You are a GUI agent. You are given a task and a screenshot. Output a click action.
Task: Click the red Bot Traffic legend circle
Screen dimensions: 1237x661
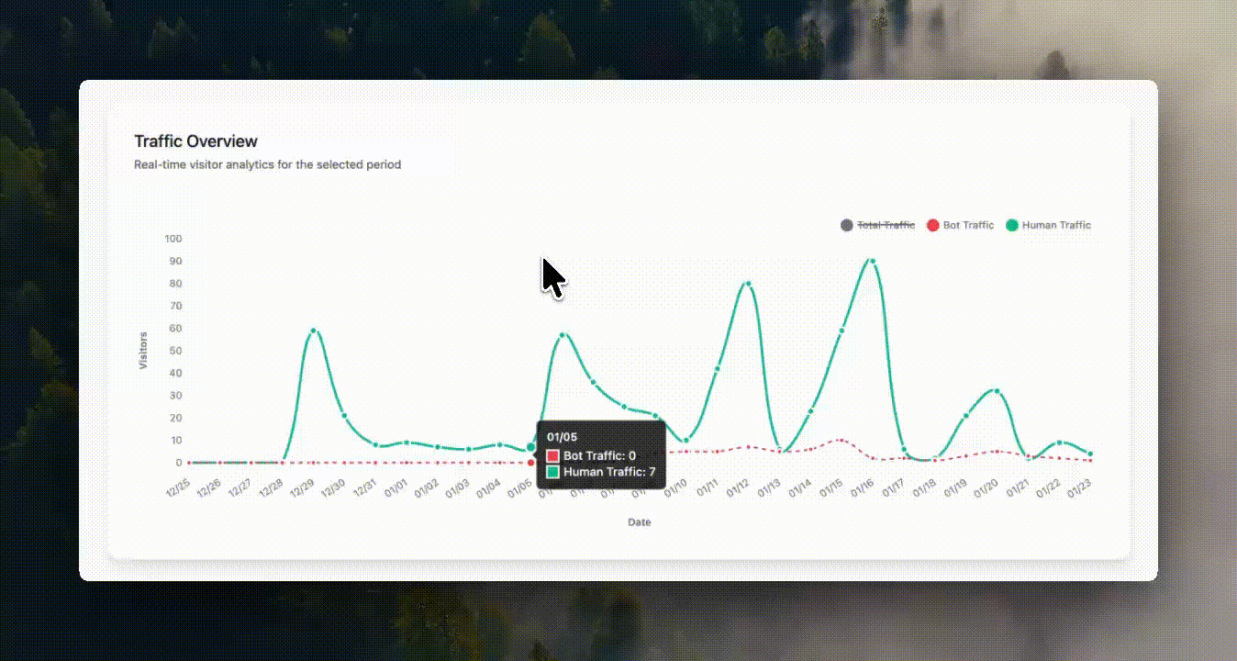932,225
